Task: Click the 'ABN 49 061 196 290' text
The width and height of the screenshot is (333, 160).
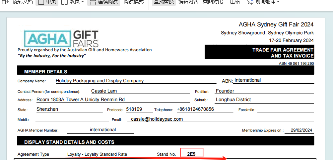Action: pyautogui.click(x=296, y=63)
